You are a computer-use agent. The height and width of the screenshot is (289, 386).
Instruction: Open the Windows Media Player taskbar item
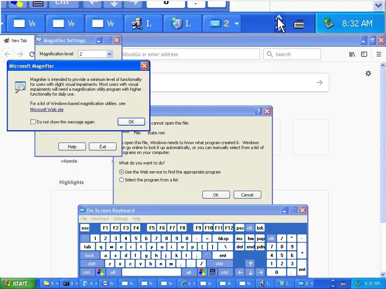pos(109,284)
